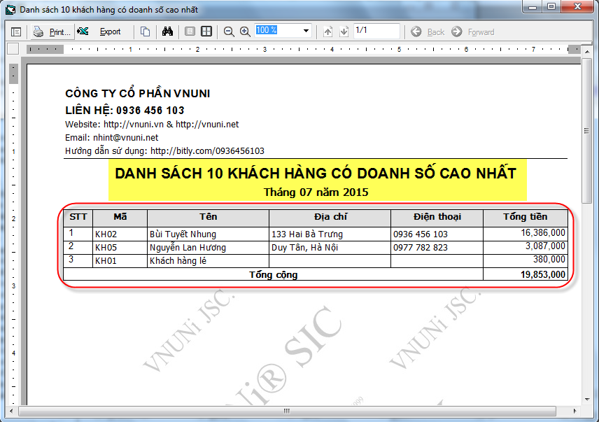Click the zoom in magnifier

pos(245,32)
